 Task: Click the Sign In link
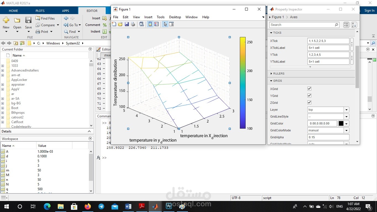(369, 10)
